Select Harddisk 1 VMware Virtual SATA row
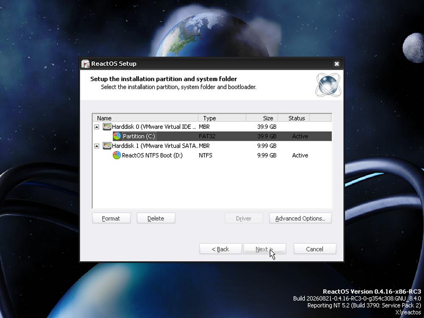This screenshot has width=424, height=318. coord(212,146)
